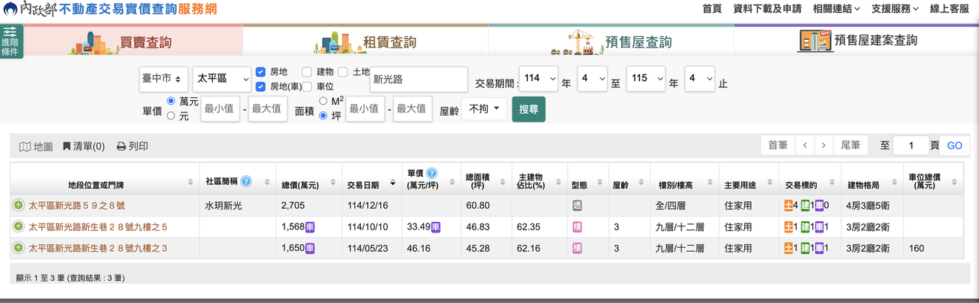Switch to the 預售屋查詢 tab
This screenshot has width=979, height=303.
(x=610, y=40)
